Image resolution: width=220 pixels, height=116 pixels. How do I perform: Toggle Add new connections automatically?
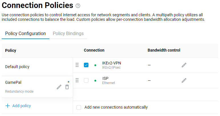[79, 107]
